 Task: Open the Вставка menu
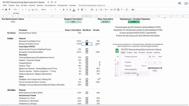point(24,5)
